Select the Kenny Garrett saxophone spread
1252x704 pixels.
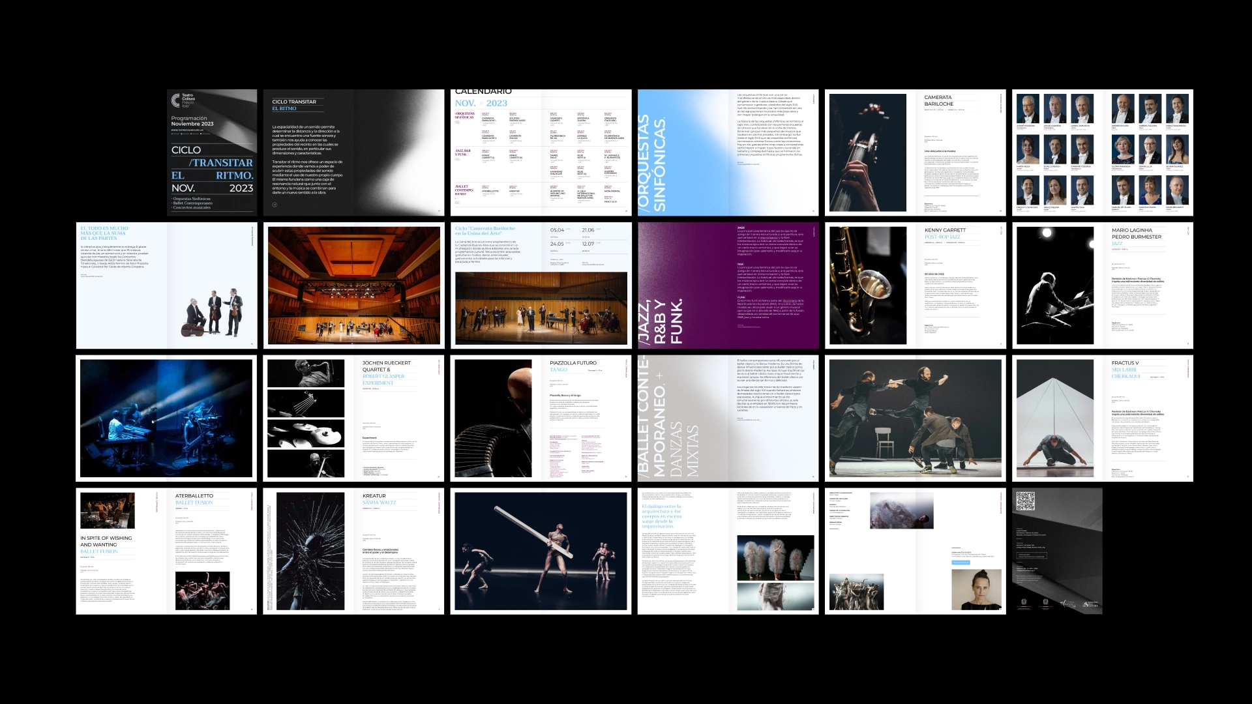[915, 286]
